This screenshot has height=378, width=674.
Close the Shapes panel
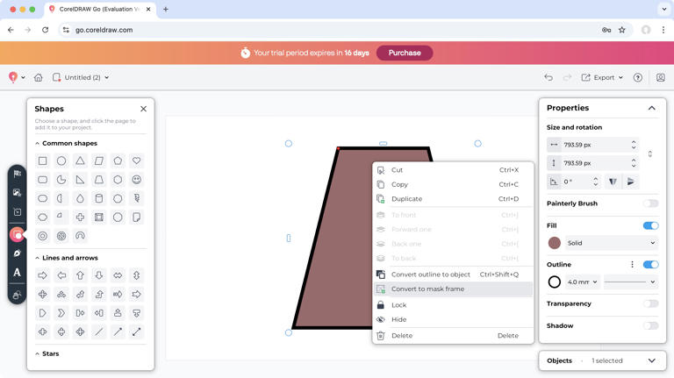coord(143,109)
